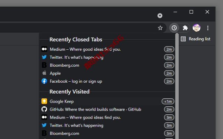
Task: Open the Reading list
Action: (x=195, y=39)
